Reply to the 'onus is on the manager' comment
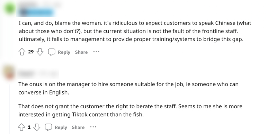 pyautogui.click(x=61, y=127)
